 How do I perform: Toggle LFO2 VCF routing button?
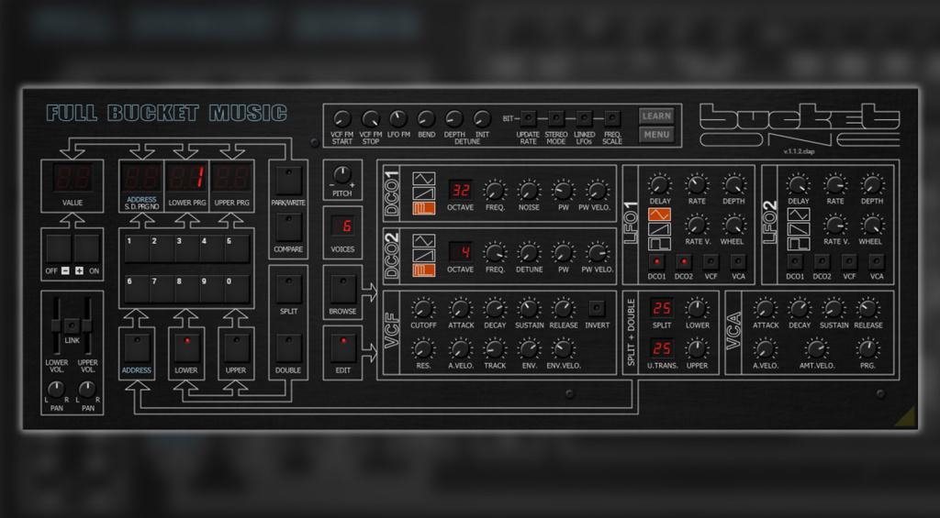[849, 261]
